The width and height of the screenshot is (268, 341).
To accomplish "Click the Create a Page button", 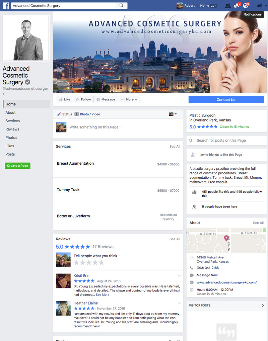I will 18,166.
